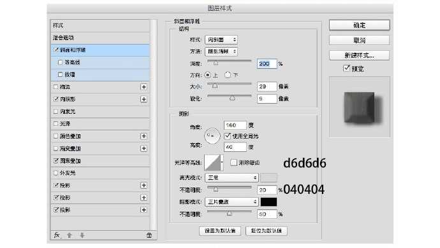Viewport: 440px width, 248px height.
Task: Click shadow 不透明度 slider at 50%
Action: (x=230, y=213)
